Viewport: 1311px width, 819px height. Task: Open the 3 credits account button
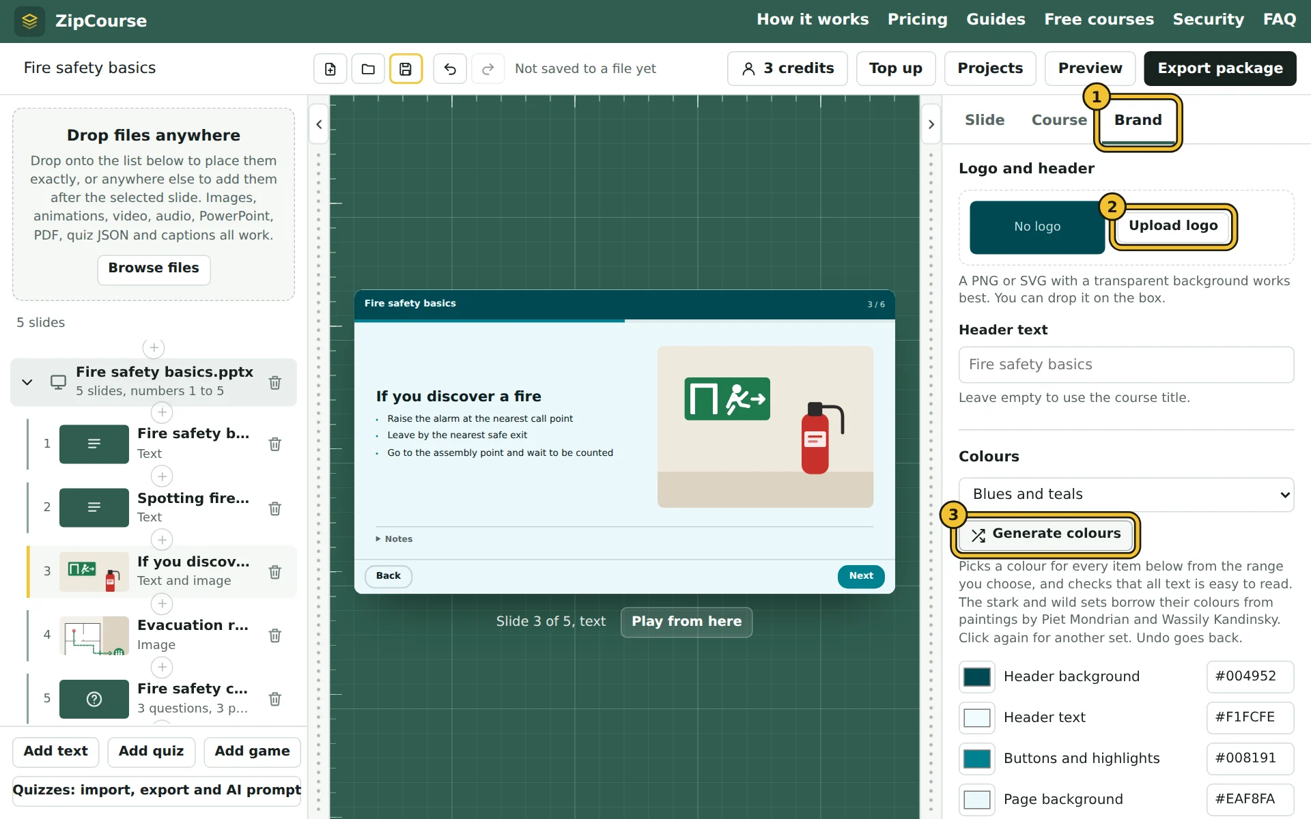(787, 69)
